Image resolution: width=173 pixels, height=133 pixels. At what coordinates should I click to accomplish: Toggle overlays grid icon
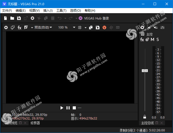pos(80,27)
